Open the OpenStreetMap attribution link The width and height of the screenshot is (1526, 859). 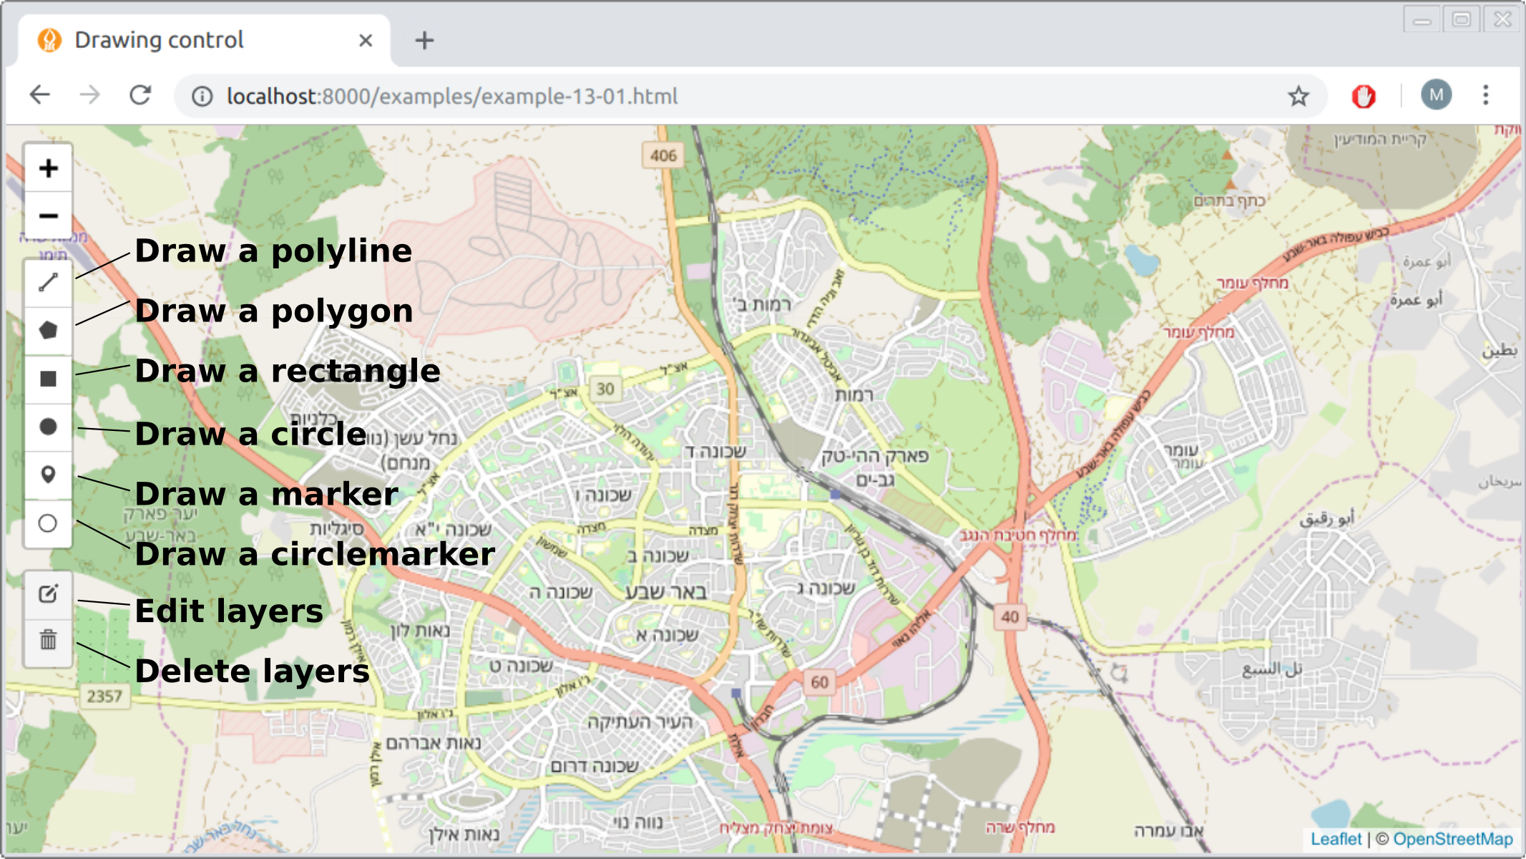(1452, 839)
